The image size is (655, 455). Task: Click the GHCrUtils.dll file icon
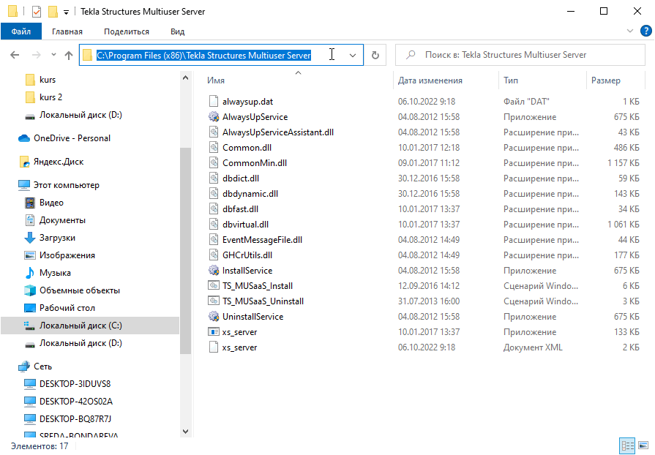tap(214, 255)
